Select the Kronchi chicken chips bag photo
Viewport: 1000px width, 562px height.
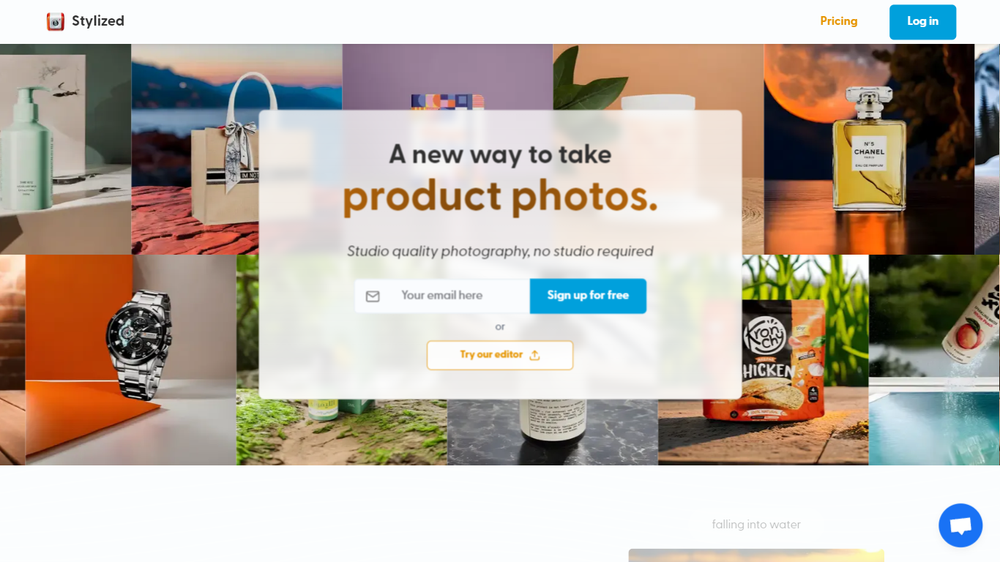(764, 360)
